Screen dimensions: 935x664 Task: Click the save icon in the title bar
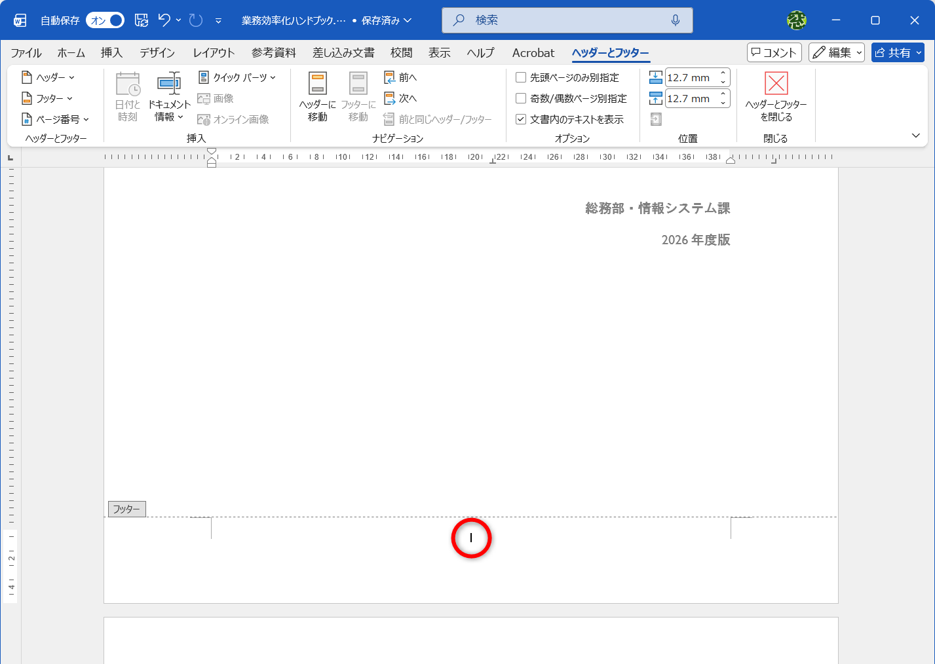(x=142, y=20)
